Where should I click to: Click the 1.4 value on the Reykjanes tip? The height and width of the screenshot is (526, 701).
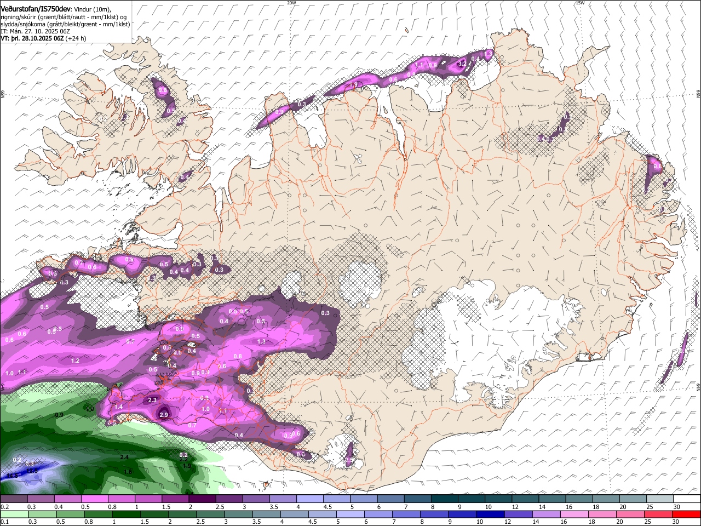(x=118, y=407)
